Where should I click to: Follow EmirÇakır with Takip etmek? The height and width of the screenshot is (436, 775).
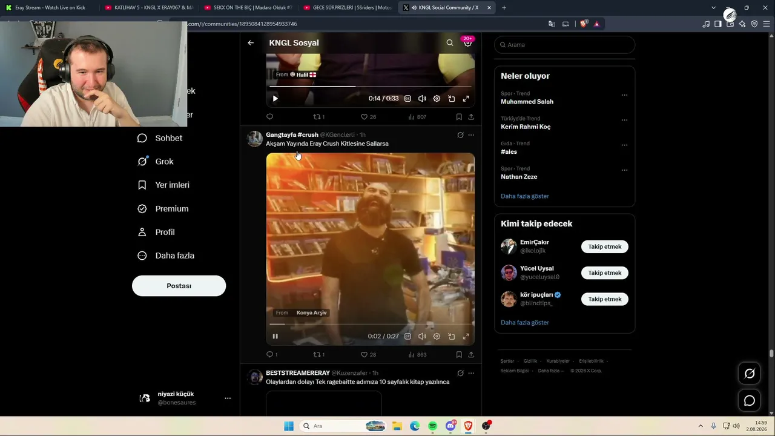pos(605,246)
